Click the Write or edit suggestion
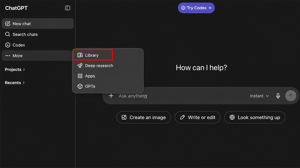The image size is (300, 168). [x=197, y=117]
